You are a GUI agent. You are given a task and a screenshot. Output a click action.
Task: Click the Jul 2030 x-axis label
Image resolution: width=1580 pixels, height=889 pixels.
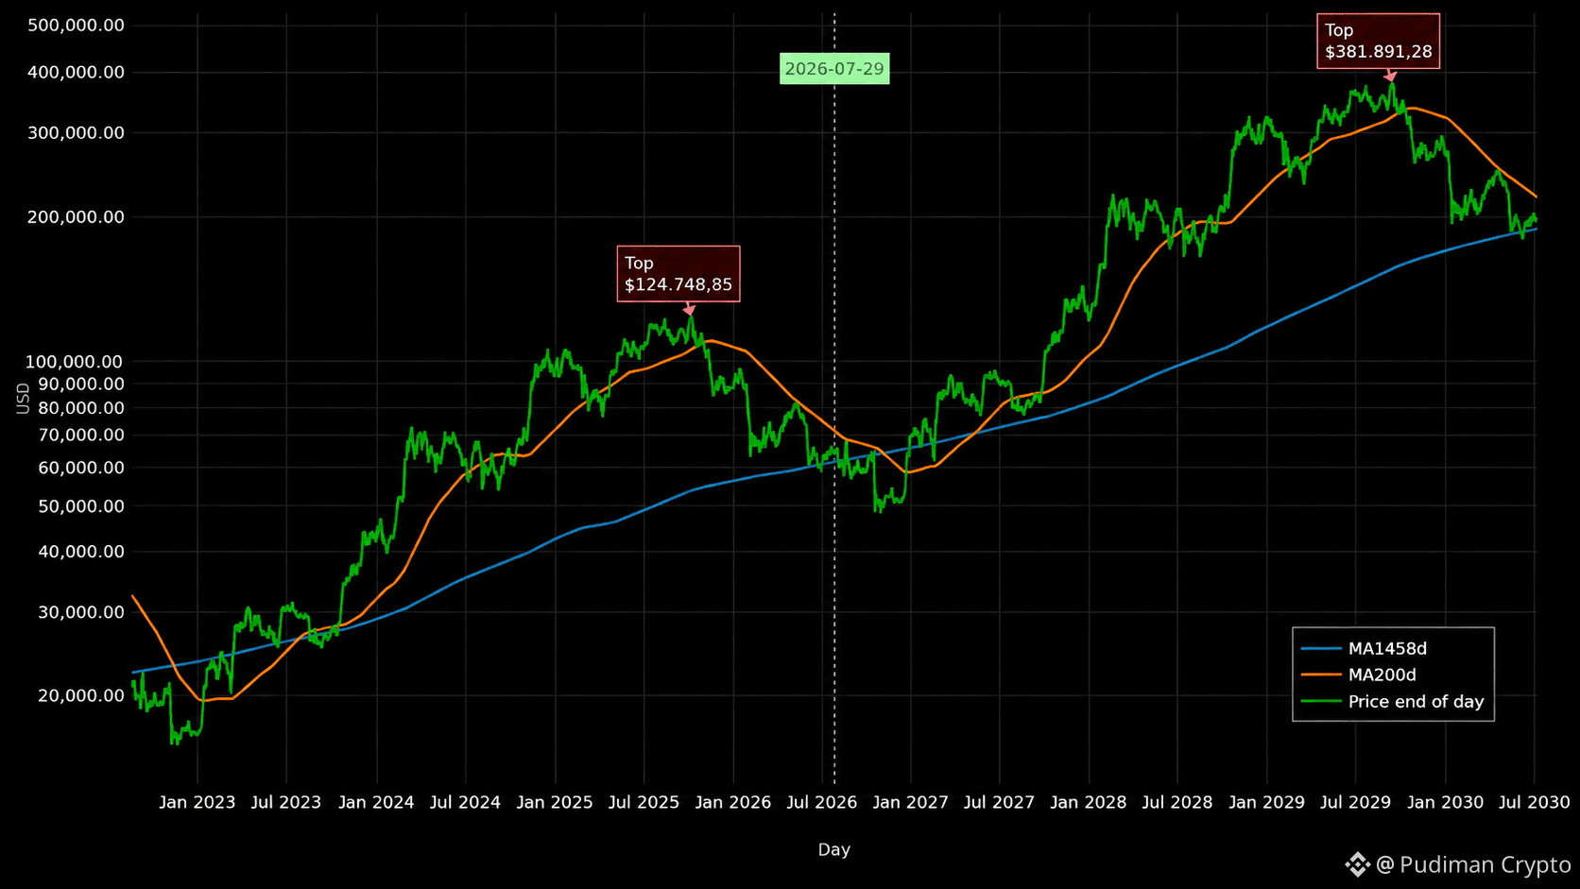(x=1535, y=802)
